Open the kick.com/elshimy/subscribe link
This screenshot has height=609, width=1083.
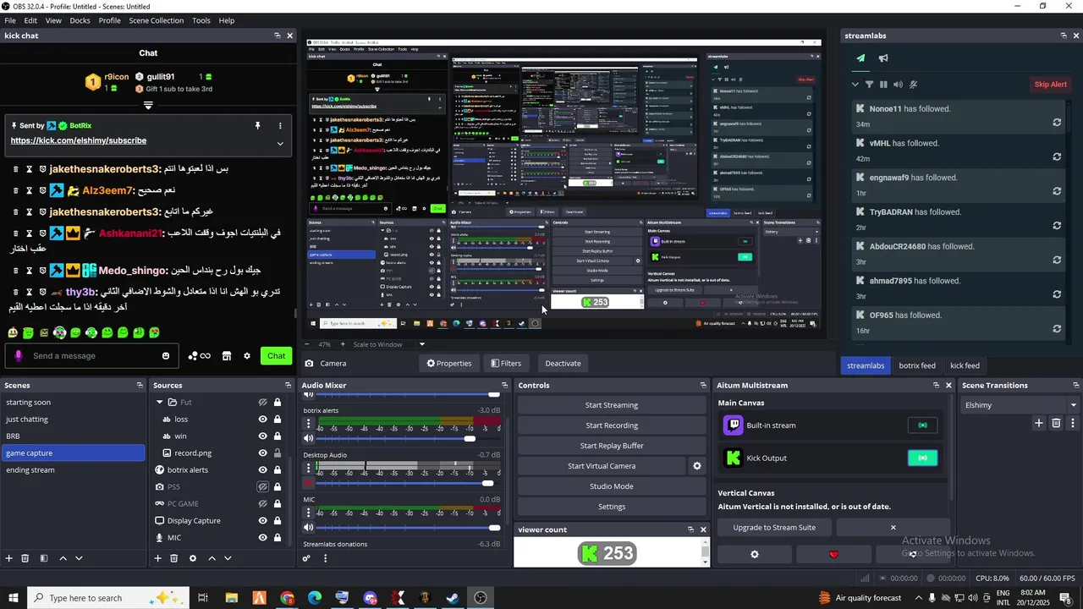(x=79, y=140)
